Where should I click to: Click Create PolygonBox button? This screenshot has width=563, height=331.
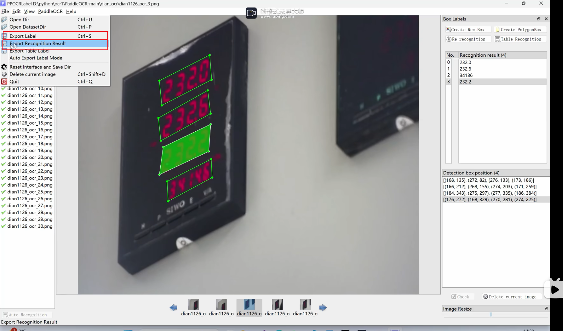pos(520,30)
